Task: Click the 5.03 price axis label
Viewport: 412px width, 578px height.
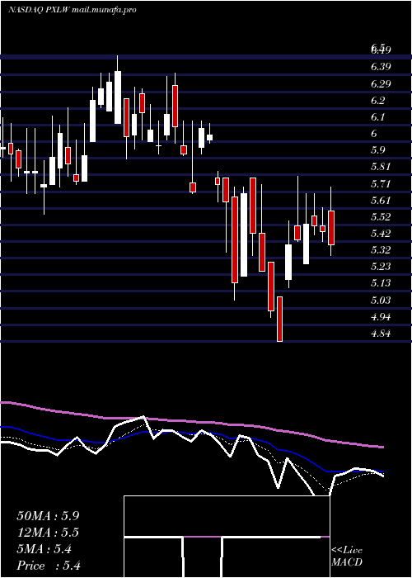Action: (381, 300)
